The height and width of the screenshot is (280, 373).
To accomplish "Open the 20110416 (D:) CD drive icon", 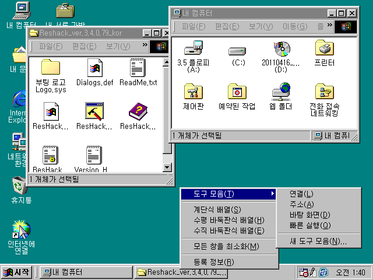I will (x=281, y=48).
